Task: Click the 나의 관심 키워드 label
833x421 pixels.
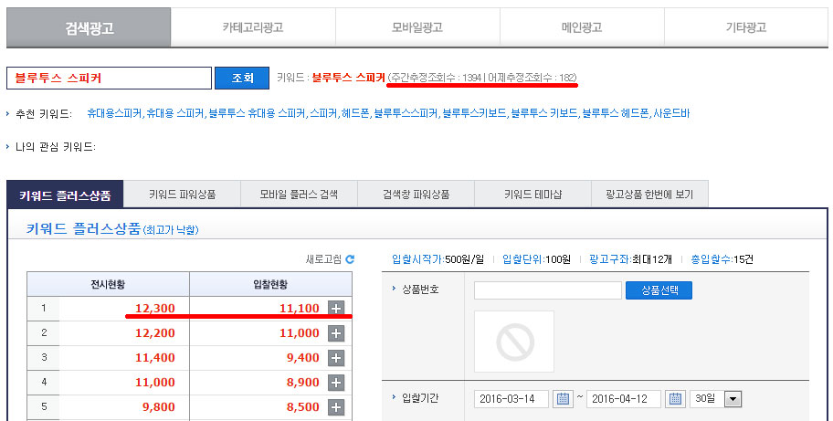Action: (55, 147)
